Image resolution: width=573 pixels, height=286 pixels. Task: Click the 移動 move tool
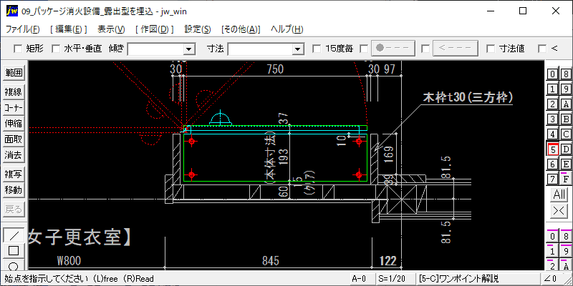pyautogui.click(x=14, y=190)
